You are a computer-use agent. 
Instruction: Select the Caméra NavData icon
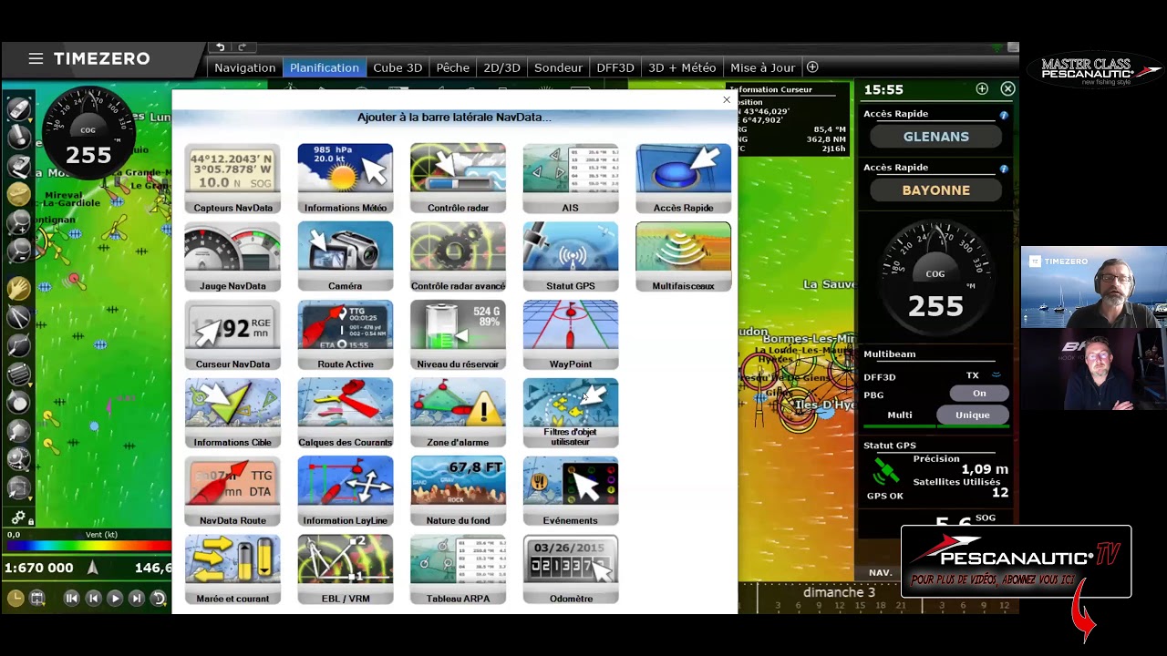pos(346,257)
